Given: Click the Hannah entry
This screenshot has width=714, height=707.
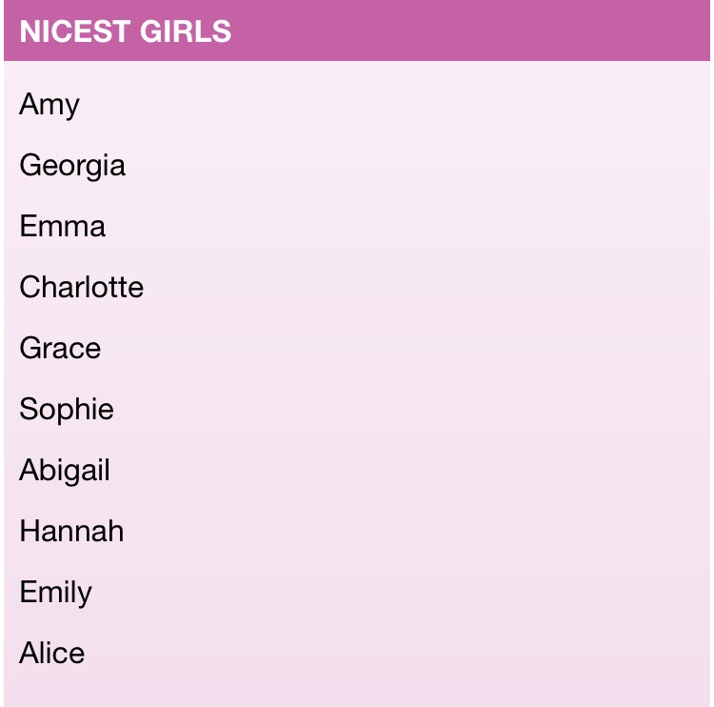Looking at the screenshot, I should click(x=71, y=531).
